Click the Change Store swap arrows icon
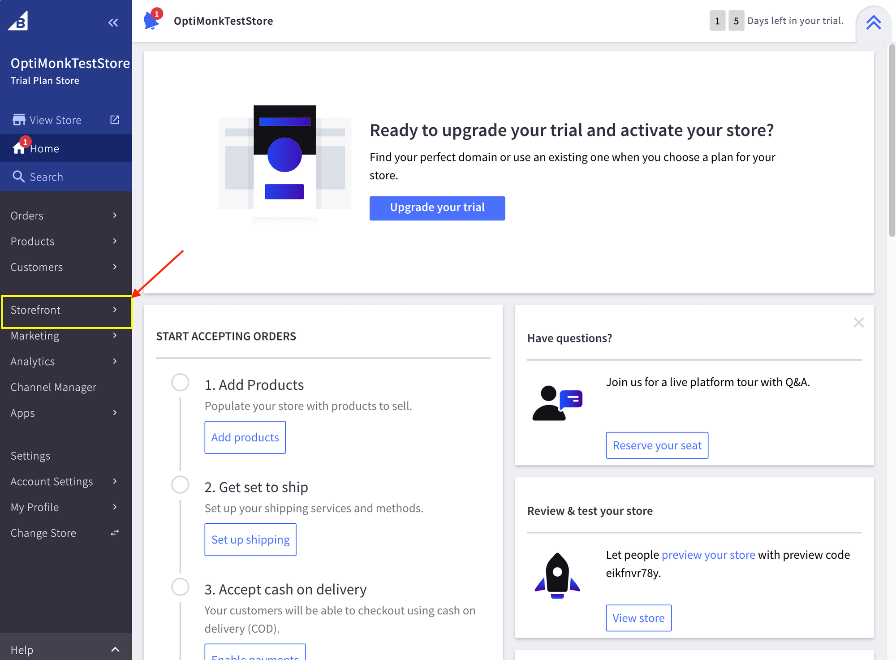 [115, 533]
